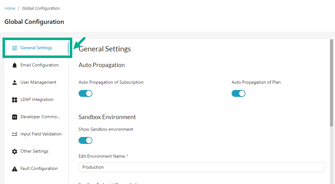Click the warning triangle icon for Fault Configuration
This screenshot has width=335, height=184.
(14, 168)
